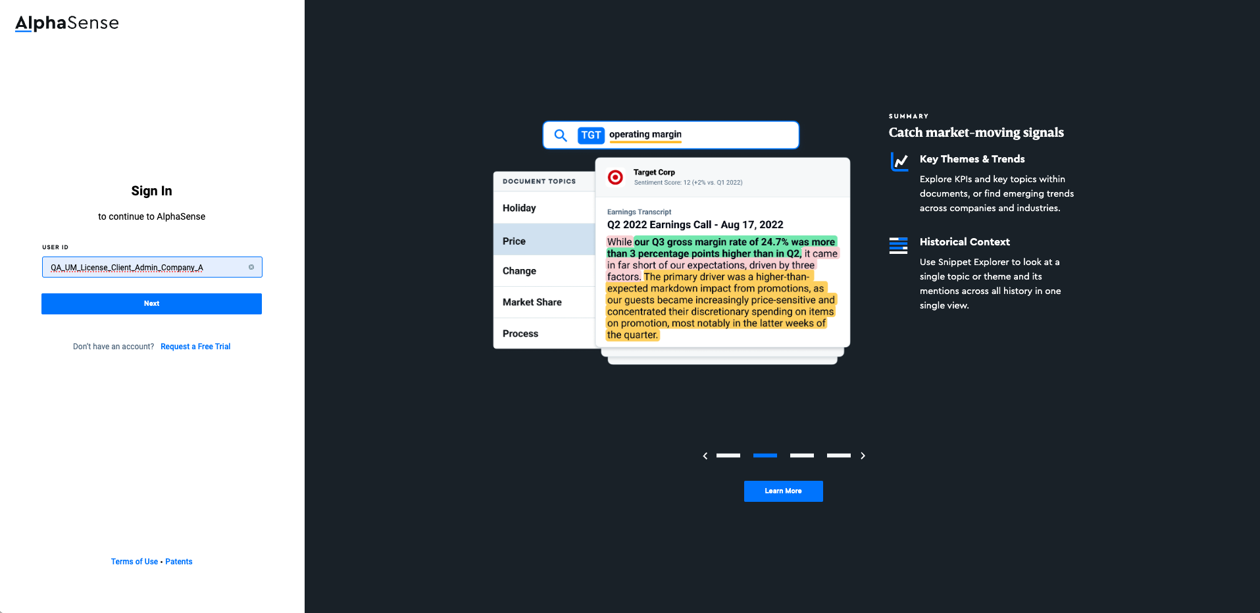Click the TGT ticker tag
1260x613 pixels.
pos(591,135)
